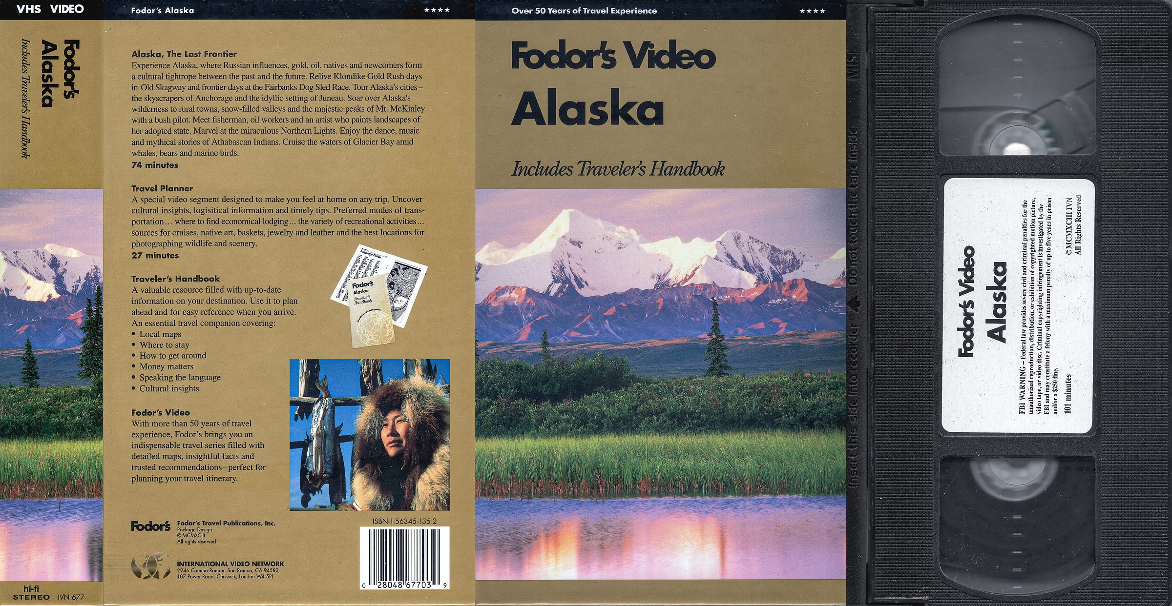
Task: Click the bold "Fodor's Video" back cover heading
Action: (x=161, y=412)
